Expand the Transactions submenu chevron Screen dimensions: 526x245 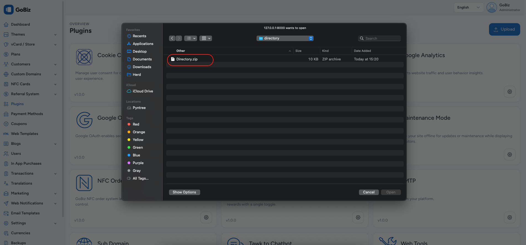click(55, 174)
